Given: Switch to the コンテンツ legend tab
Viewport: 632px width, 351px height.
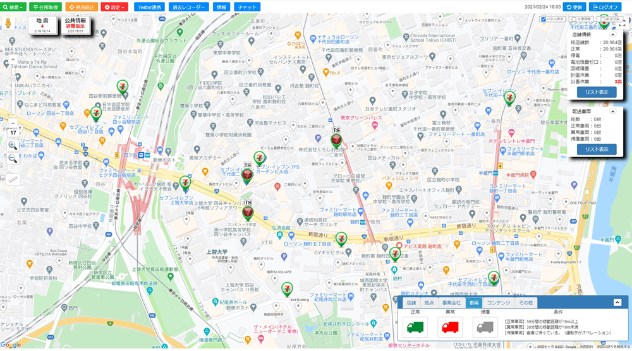Looking at the screenshot, I should click(x=498, y=302).
